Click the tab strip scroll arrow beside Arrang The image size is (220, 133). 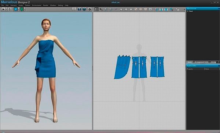click(x=219, y=62)
